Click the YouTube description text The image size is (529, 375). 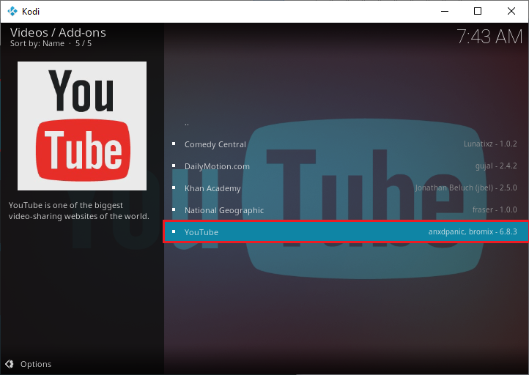(x=79, y=211)
